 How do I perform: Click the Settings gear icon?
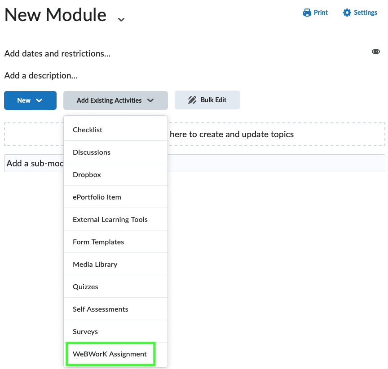[x=347, y=13]
